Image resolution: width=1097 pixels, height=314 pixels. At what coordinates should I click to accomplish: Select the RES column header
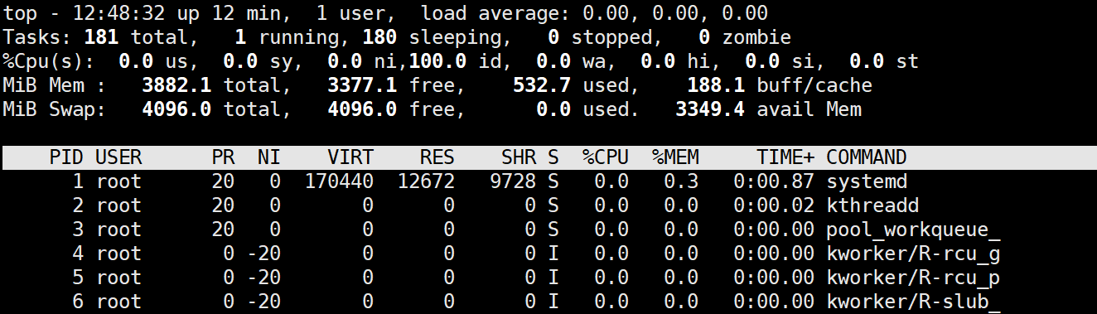pyautogui.click(x=437, y=157)
